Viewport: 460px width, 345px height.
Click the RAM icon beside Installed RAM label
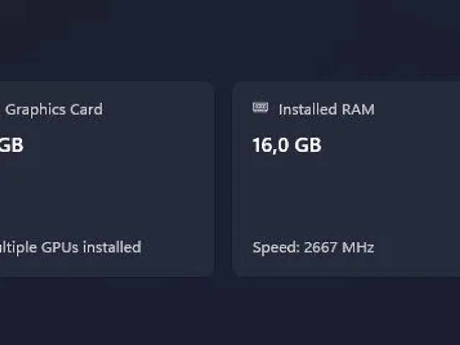[x=260, y=108]
